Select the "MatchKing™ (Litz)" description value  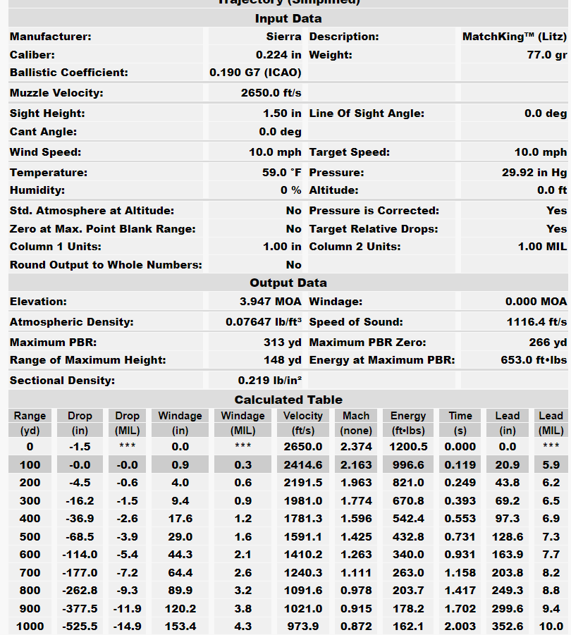coord(515,37)
